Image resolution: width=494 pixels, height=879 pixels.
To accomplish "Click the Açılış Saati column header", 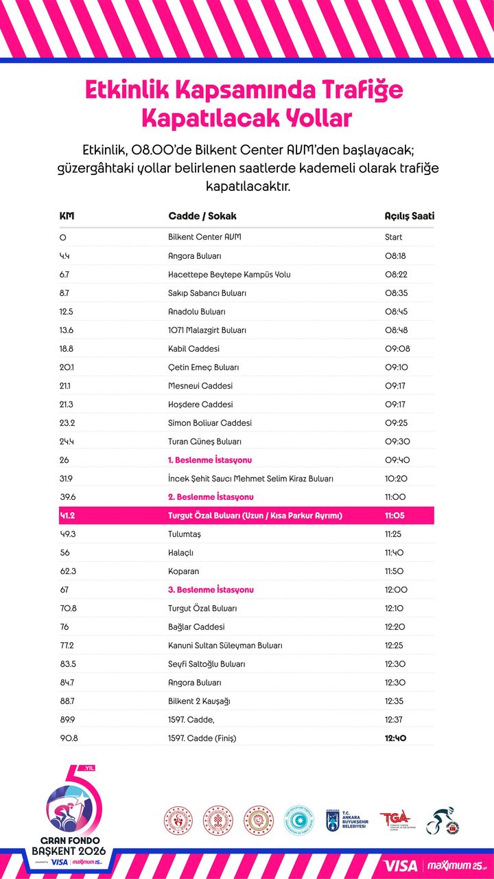I will tap(410, 216).
